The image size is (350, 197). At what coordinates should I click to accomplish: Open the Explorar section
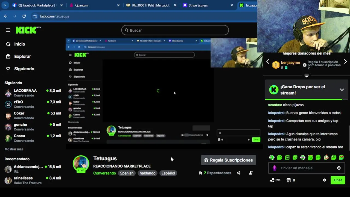tap(19, 56)
